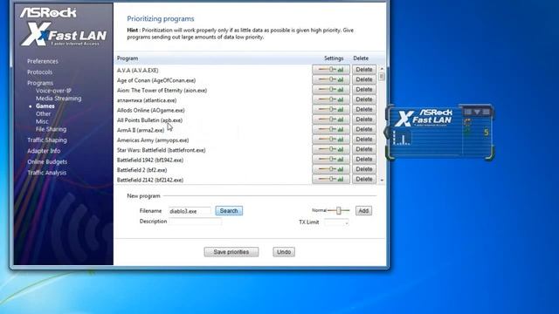The height and width of the screenshot is (314, 559).
Task: Open the Protocols section
Action: click(x=39, y=72)
